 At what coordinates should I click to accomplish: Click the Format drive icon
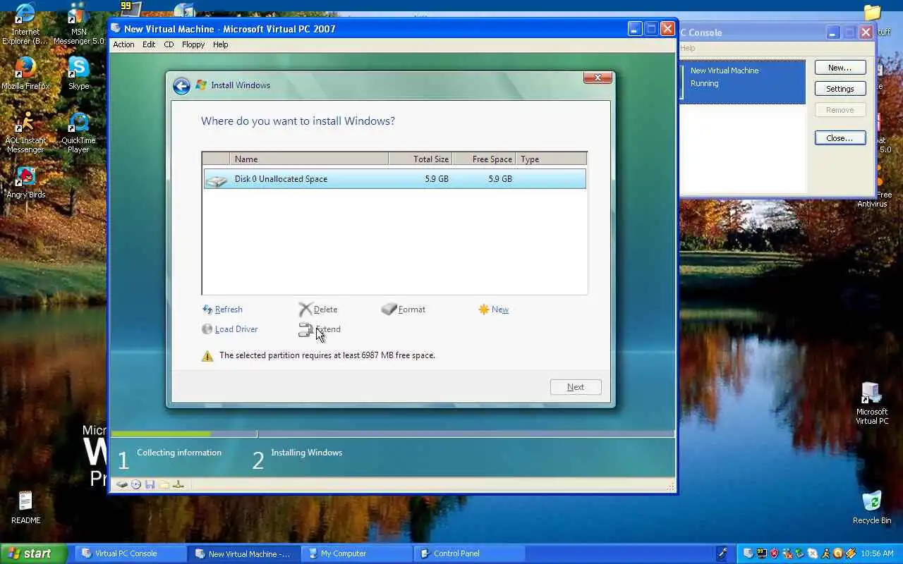(x=389, y=309)
